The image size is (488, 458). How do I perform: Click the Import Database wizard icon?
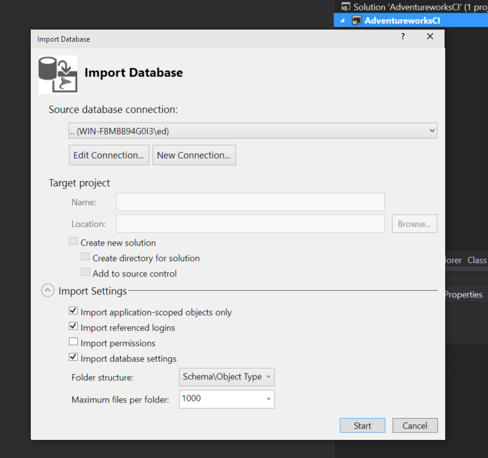[57, 73]
